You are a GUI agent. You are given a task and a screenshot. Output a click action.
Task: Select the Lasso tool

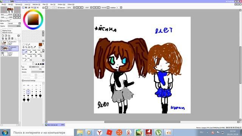pyautogui.click(x=26, y=45)
